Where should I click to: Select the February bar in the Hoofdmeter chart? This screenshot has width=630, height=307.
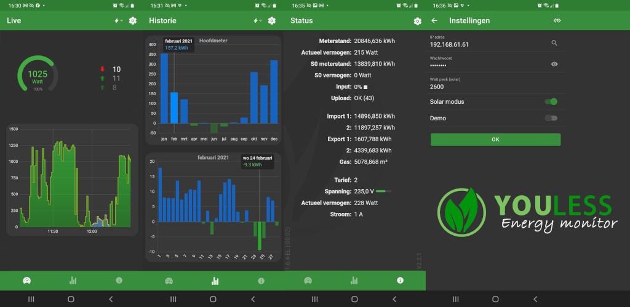pyautogui.click(x=174, y=107)
